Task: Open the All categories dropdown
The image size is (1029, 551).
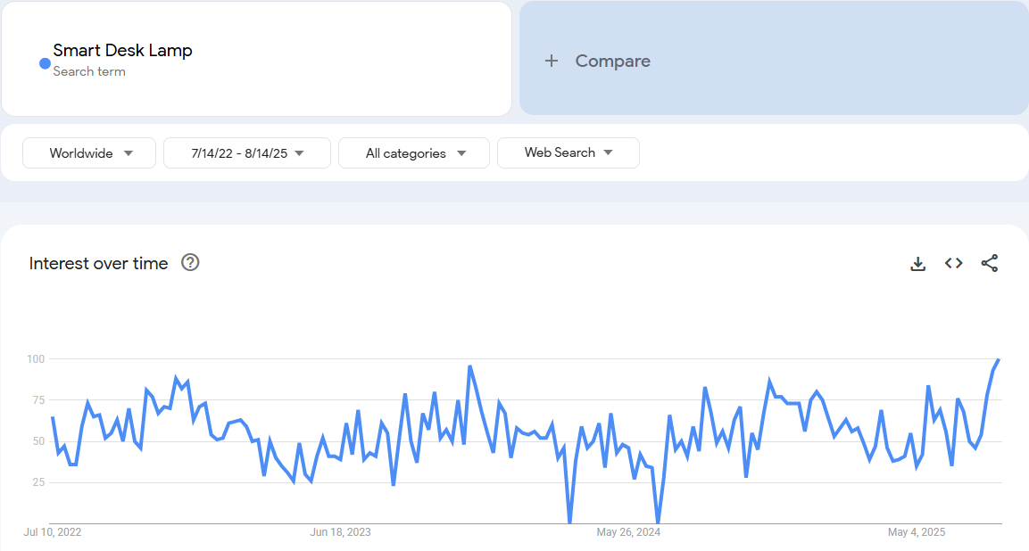Action: [x=414, y=153]
